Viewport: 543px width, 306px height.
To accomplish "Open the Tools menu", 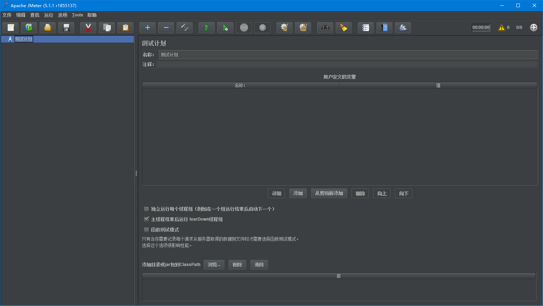I will point(77,15).
